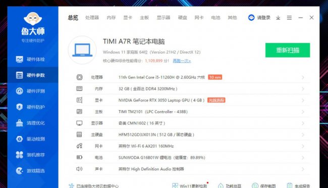Switch to the 处理器 tab
The height and width of the screenshot is (188, 328).
[x=92, y=18]
